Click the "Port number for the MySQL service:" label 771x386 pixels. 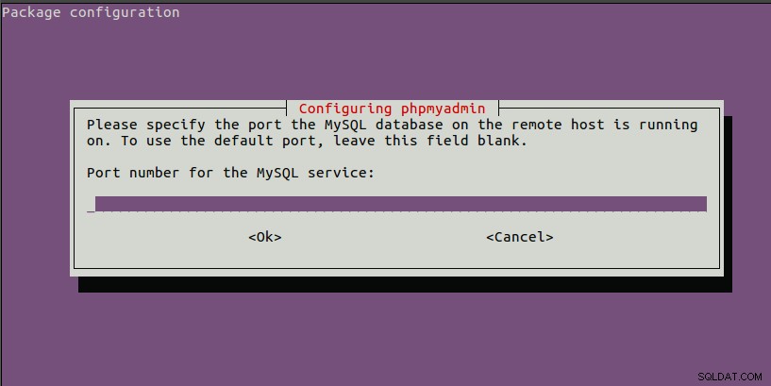tap(230, 173)
